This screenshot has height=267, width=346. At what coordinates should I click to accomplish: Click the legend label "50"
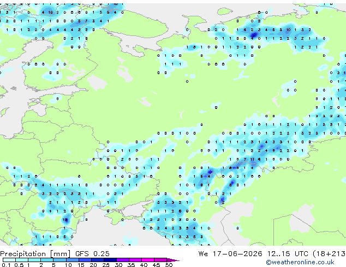point(169,265)
